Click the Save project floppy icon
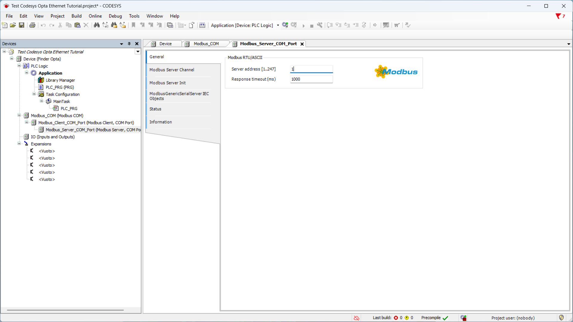Viewport: 573px width, 322px height. point(21,25)
